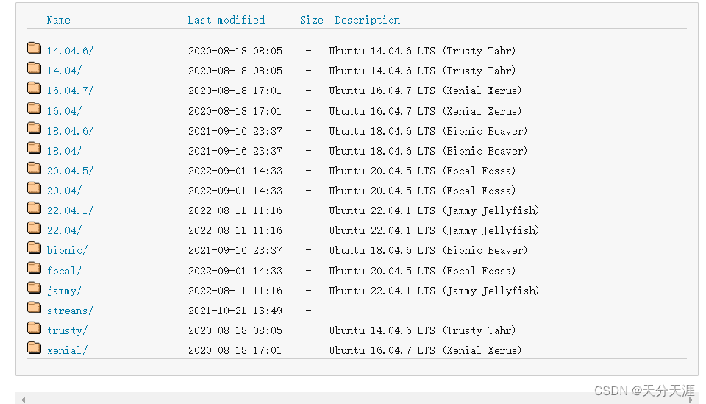
Task: Click folder icon beside 20.04.5/
Action: tap(35, 168)
